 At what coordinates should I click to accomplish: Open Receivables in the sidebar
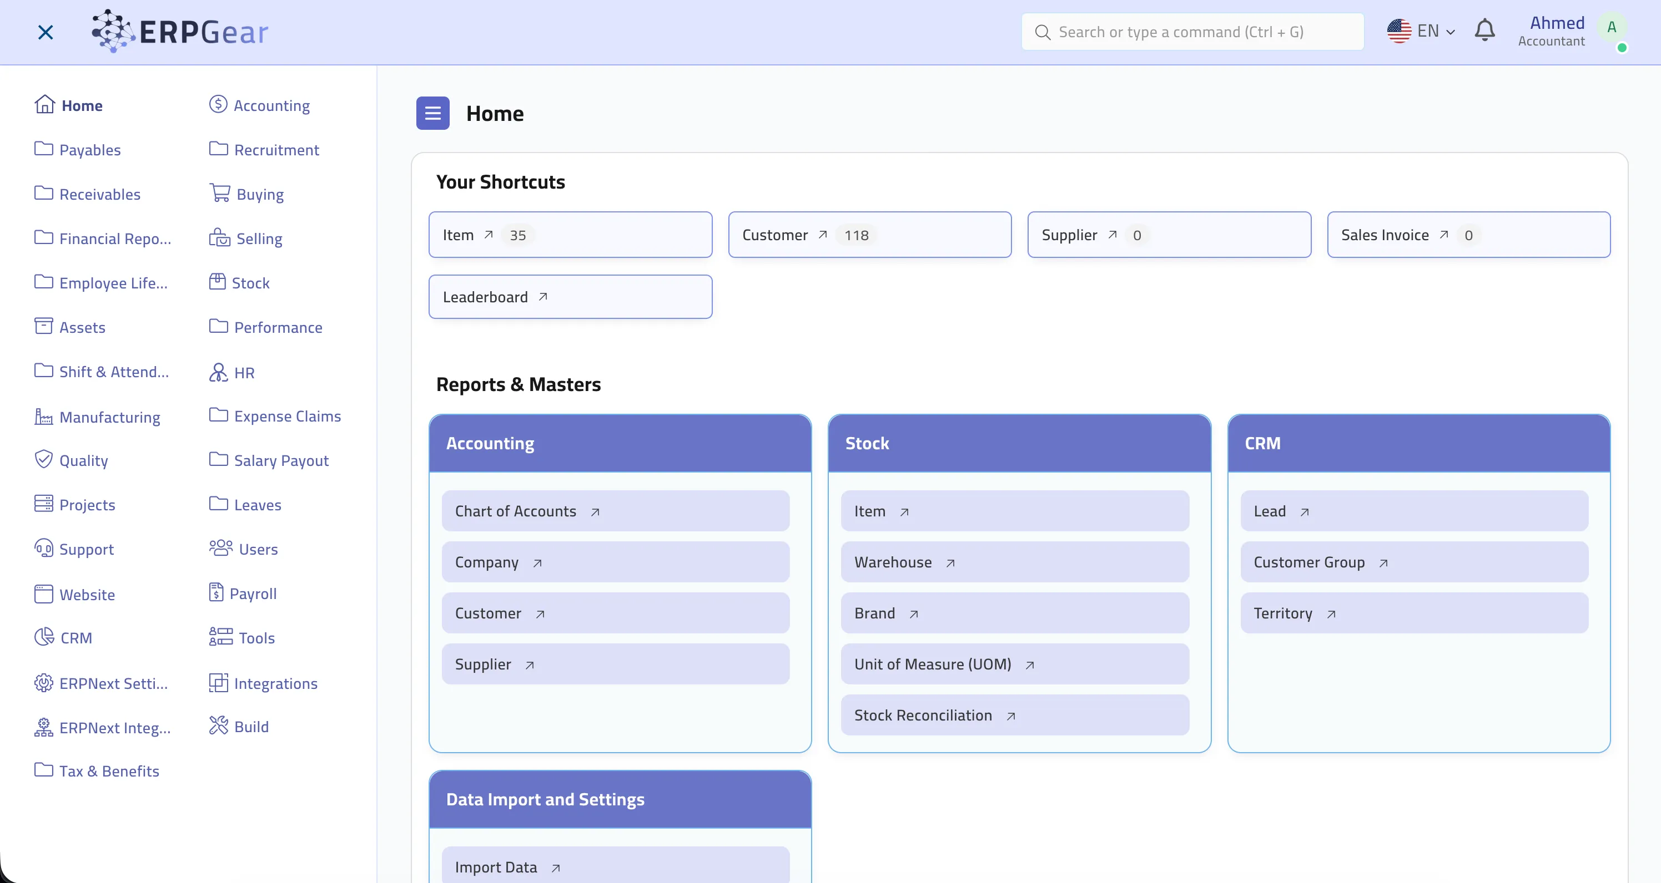[87, 194]
